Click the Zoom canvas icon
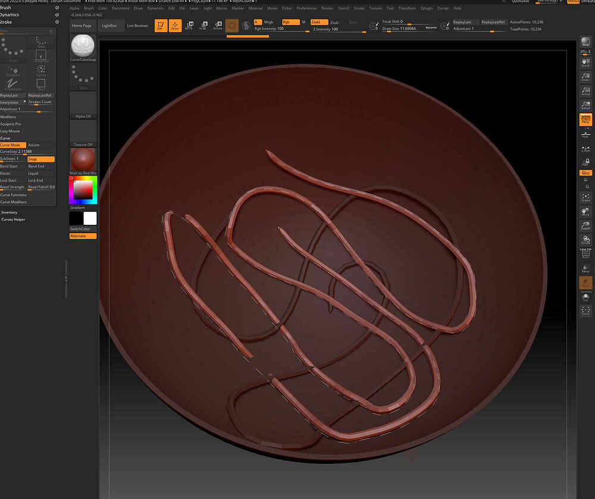The height and width of the screenshot is (499, 595). pos(585,77)
